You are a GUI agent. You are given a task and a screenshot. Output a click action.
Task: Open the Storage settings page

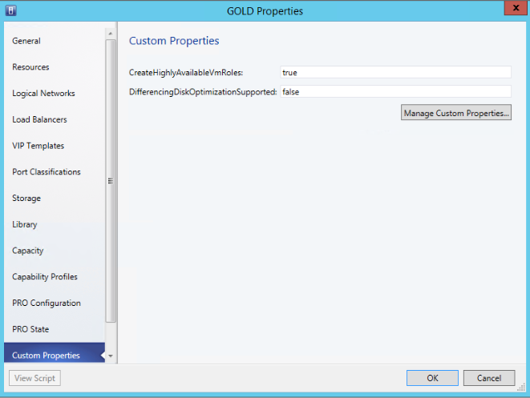click(x=26, y=199)
